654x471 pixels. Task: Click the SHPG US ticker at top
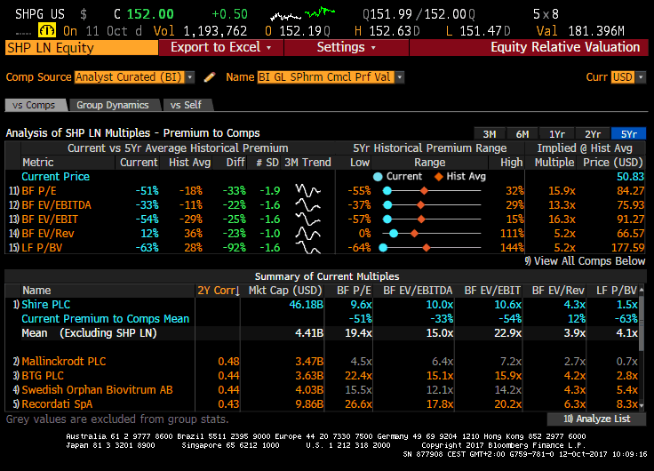click(40, 14)
